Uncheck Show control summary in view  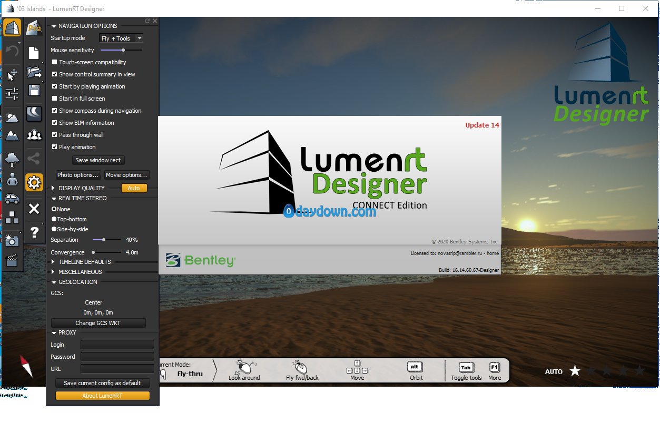[x=54, y=74]
